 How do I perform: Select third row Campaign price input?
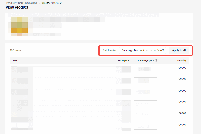(x=145, y=92)
